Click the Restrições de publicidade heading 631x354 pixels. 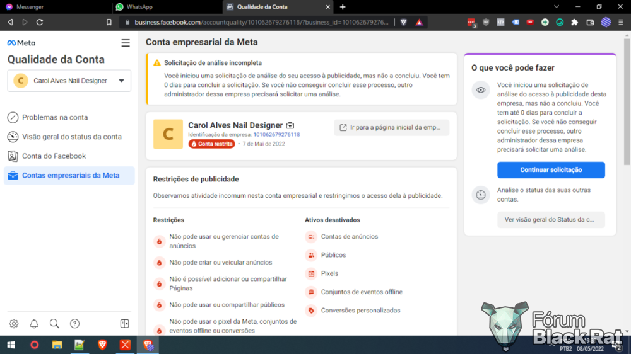[196, 180]
